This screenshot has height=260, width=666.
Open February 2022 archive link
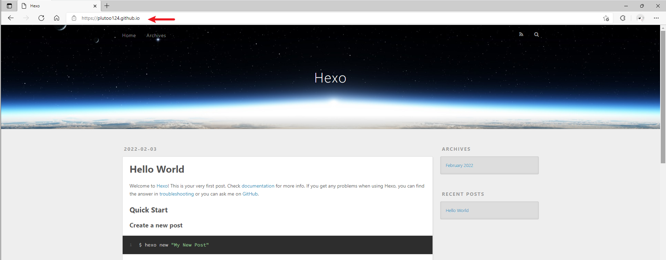[459, 165]
